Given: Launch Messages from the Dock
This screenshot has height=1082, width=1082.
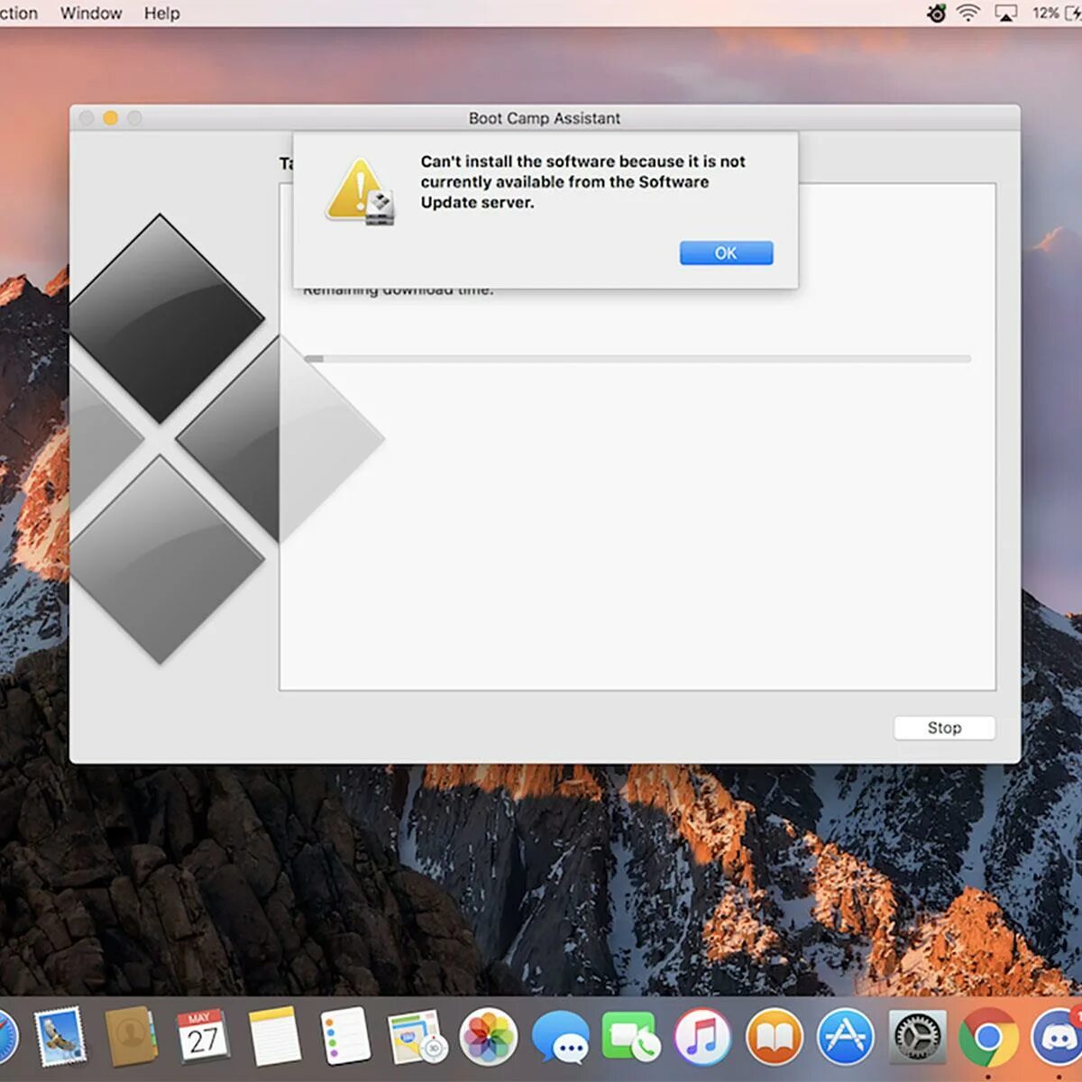Looking at the screenshot, I should click(560, 1038).
